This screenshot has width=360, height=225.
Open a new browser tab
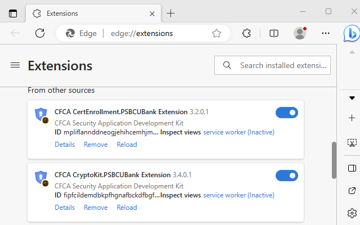(x=171, y=13)
